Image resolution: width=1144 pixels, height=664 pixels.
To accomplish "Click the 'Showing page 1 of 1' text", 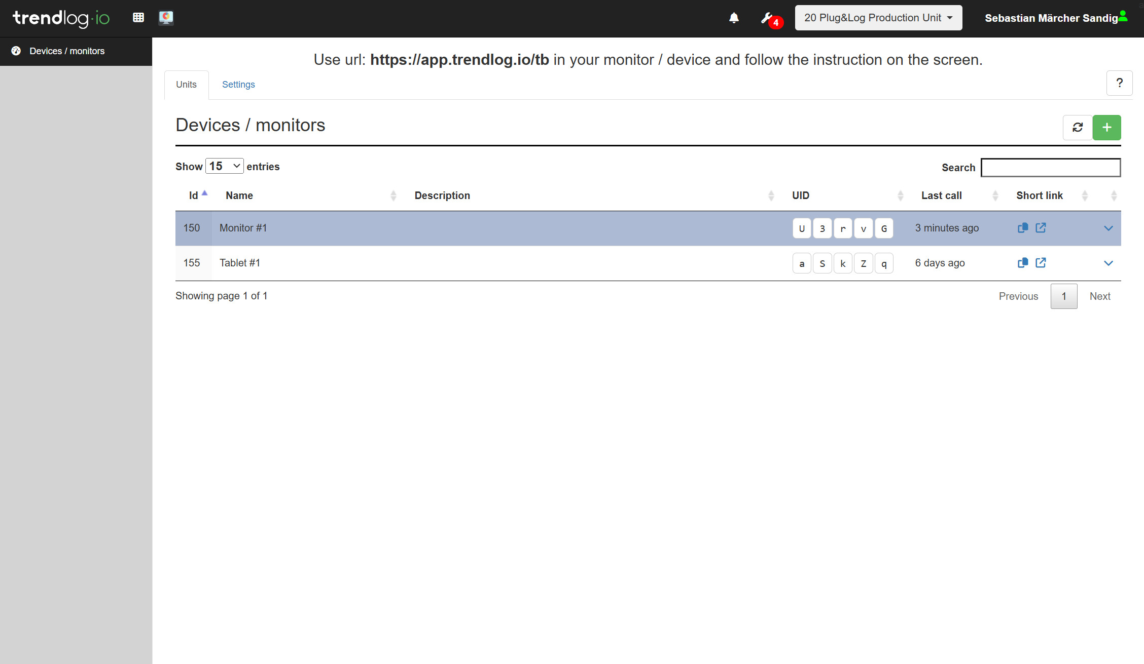I will pyautogui.click(x=221, y=296).
